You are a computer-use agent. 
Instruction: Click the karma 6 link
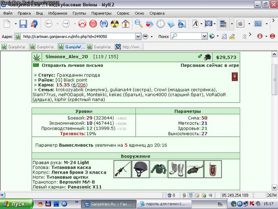(x=74, y=85)
